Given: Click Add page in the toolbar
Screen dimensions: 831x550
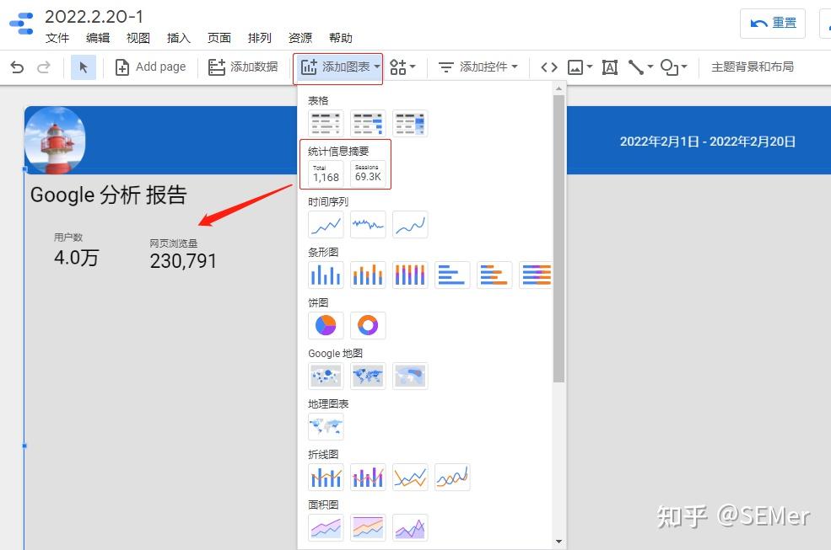Looking at the screenshot, I should click(x=151, y=67).
